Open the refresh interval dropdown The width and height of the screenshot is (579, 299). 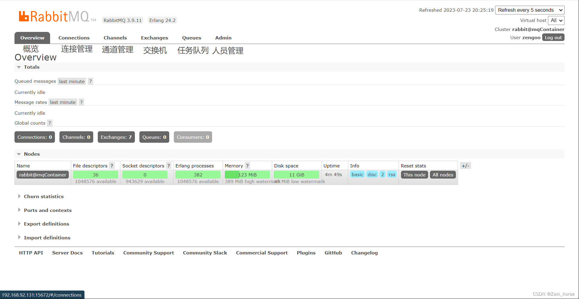530,10
